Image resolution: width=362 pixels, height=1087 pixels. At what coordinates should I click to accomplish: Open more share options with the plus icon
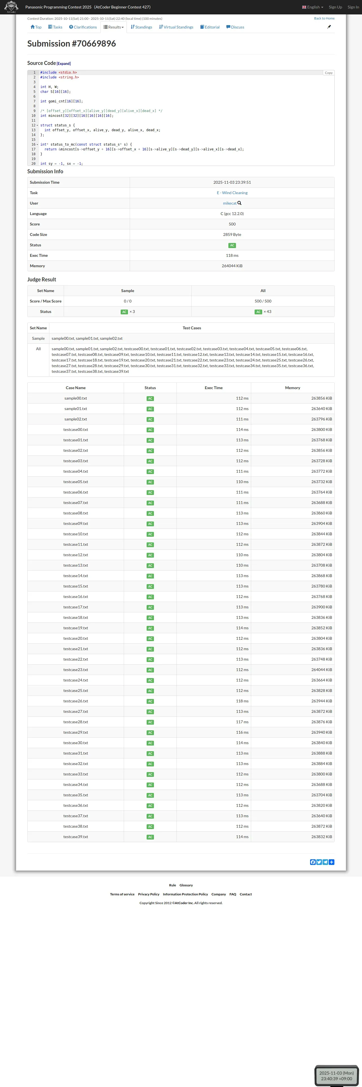[332, 862]
